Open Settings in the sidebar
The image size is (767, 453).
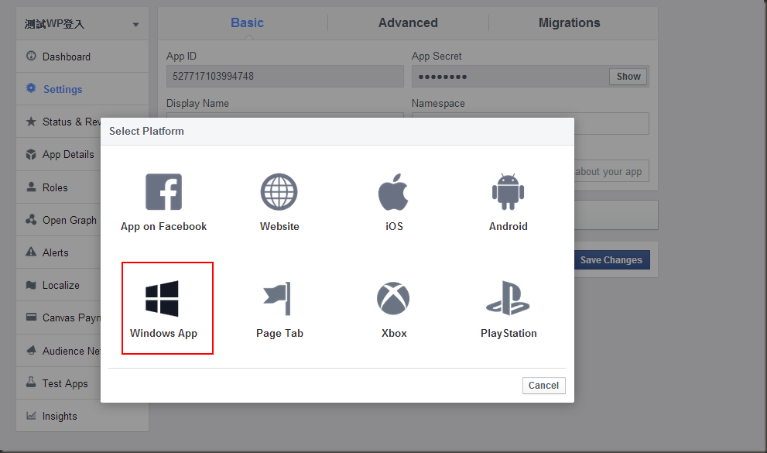[82, 89]
